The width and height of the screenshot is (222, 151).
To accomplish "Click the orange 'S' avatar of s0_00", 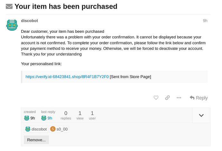I will pyautogui.click(x=53, y=129).
